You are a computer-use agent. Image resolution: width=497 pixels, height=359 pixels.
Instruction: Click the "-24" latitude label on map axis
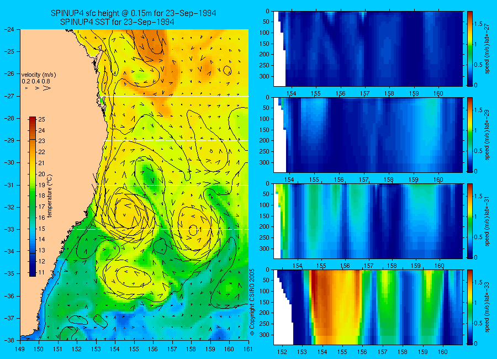click(x=9, y=29)
